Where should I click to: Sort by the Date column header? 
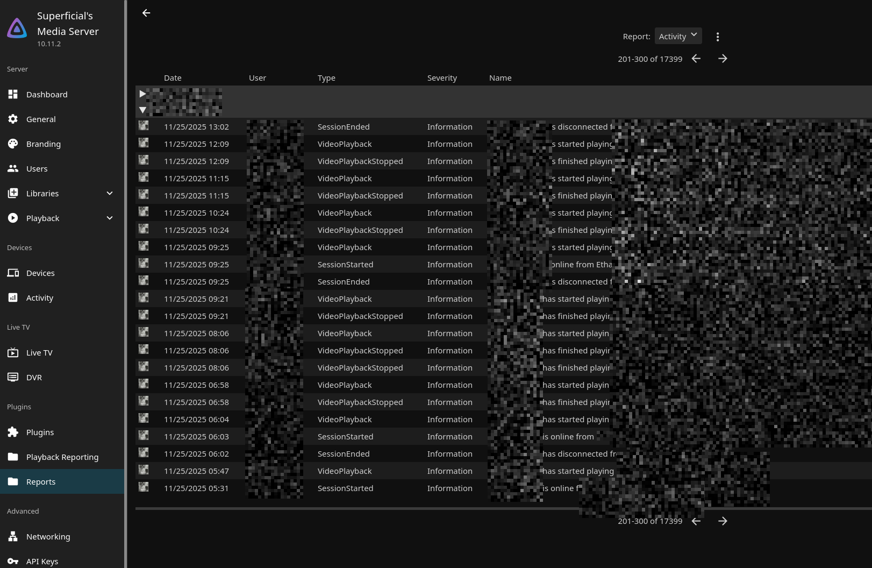173,78
